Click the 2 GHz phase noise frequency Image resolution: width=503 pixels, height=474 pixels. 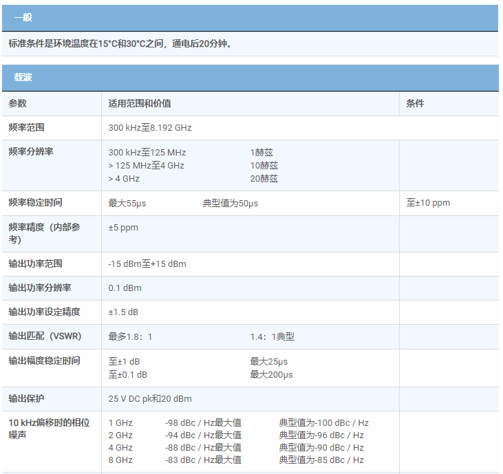coord(120,435)
